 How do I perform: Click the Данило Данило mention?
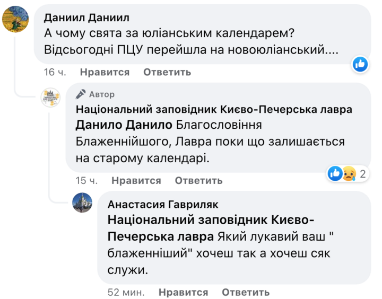coord(124,125)
